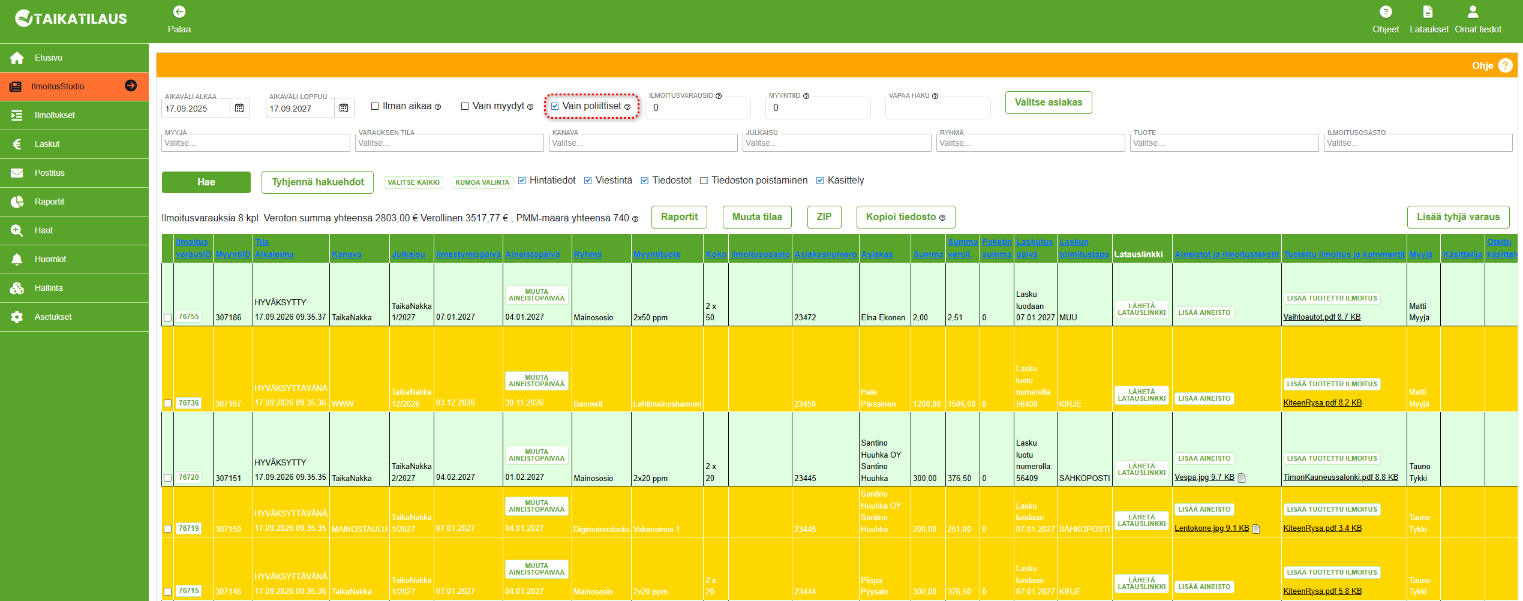Expand the Julkaisu dropdown
Screen dimensions: 1523x601
[837, 143]
